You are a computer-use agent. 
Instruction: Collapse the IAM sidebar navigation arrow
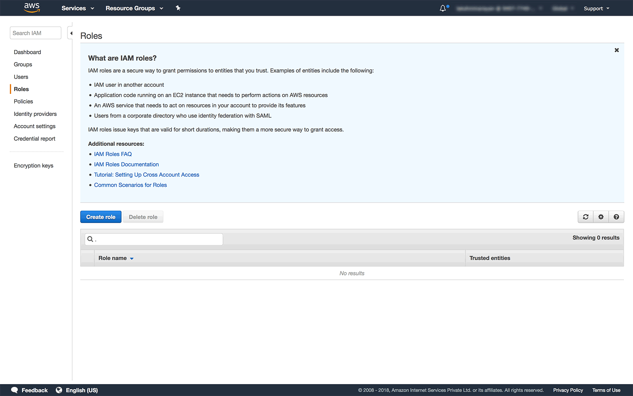click(x=71, y=33)
